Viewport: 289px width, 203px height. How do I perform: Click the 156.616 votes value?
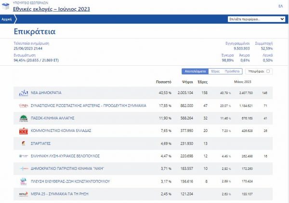pyautogui.click(x=187, y=181)
